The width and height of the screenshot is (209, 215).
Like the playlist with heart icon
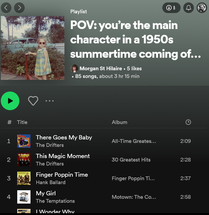click(x=33, y=101)
